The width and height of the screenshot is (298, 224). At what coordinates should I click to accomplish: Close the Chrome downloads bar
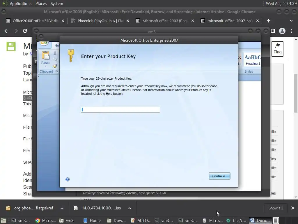tap(293, 208)
